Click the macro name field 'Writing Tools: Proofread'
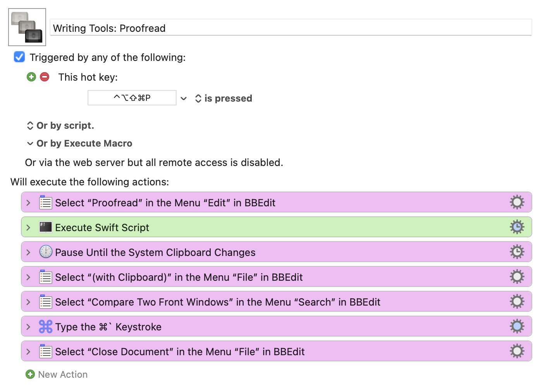The width and height of the screenshot is (540, 387). pyautogui.click(x=291, y=28)
